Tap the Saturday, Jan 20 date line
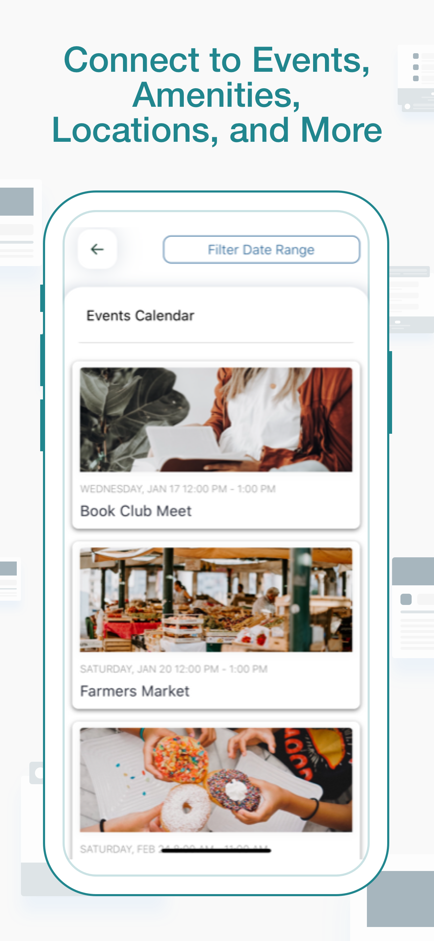The height and width of the screenshot is (941, 434). coord(174,669)
